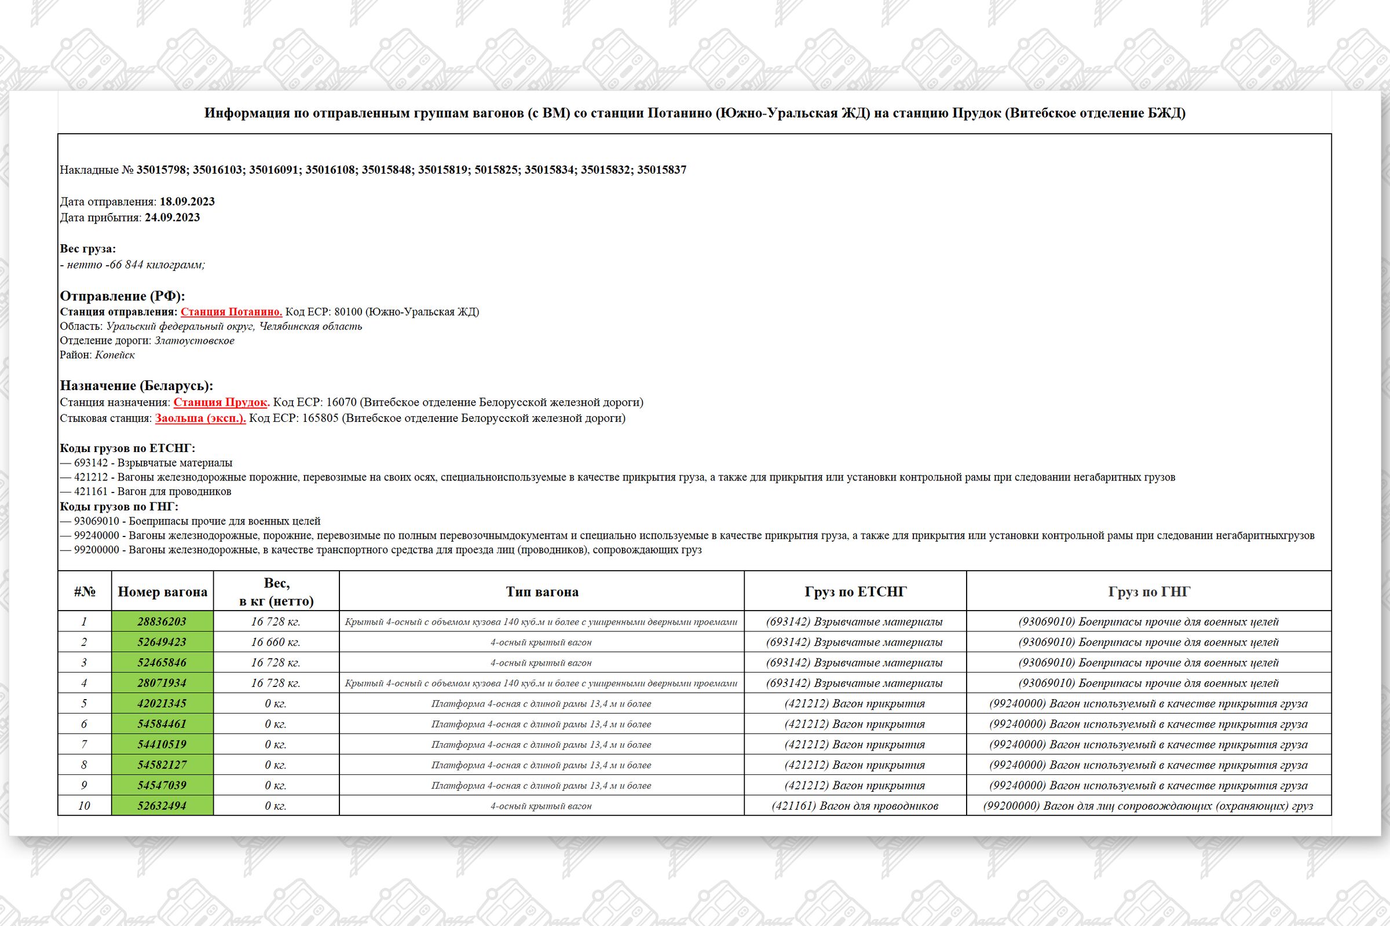This screenshot has height=926, width=1390.
Task: Click the Заольша (эксп.) station link
Action: coord(200,418)
